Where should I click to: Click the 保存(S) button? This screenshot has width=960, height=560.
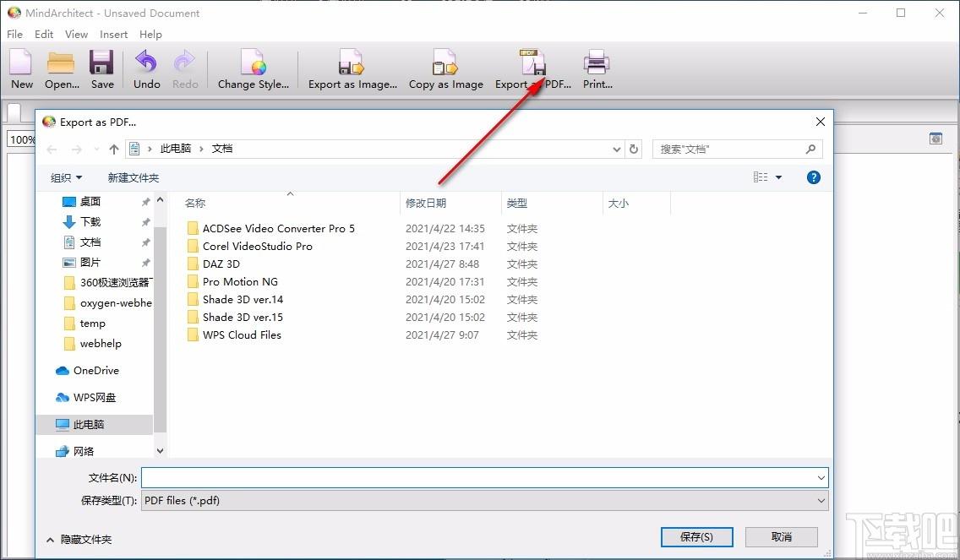696,536
